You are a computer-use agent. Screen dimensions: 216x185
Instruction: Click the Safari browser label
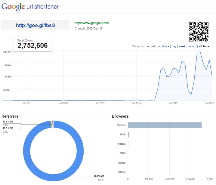pyautogui.click(x=122, y=153)
